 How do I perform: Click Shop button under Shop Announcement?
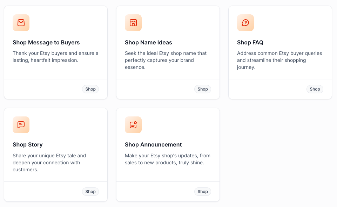[202, 192]
